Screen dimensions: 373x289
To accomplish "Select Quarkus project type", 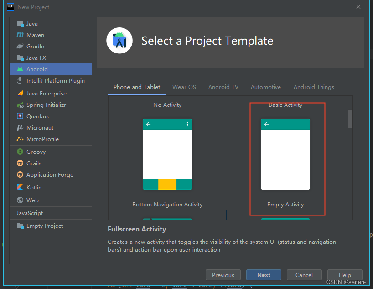I will pos(51,116).
